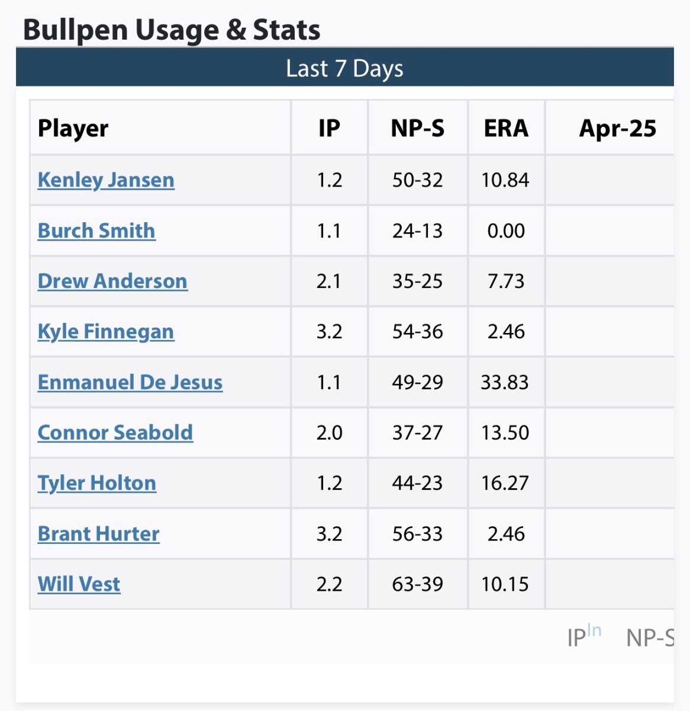Select the Kyle Finnegan link
690x711 pixels.
[x=106, y=331]
